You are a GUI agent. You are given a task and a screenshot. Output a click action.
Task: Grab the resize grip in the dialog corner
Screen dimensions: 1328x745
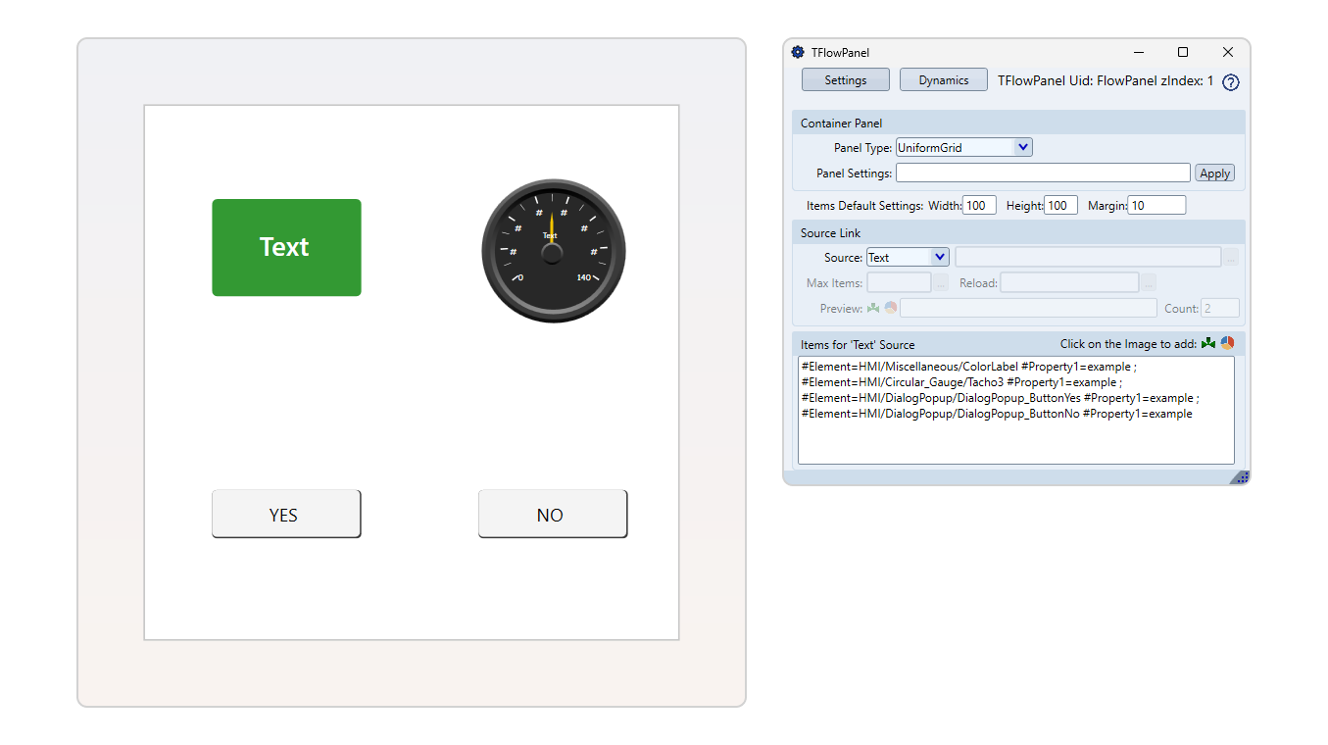click(x=1240, y=477)
